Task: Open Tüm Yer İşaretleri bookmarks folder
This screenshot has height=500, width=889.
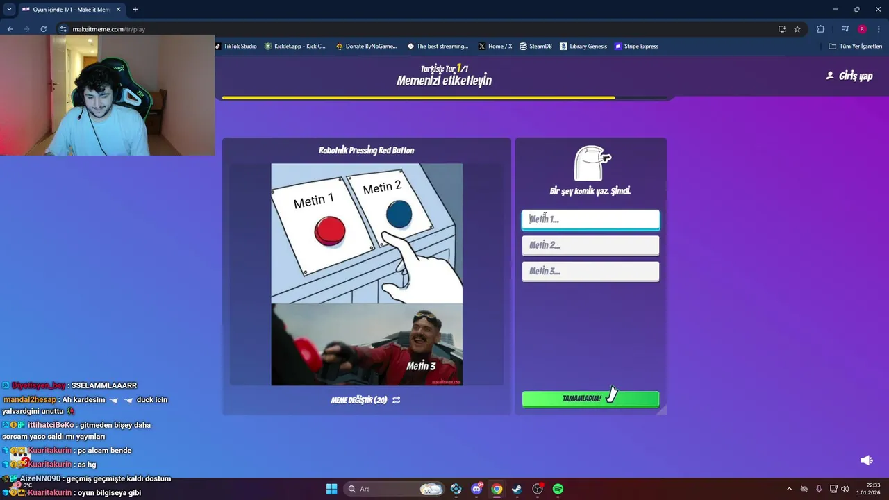Action: point(855,47)
